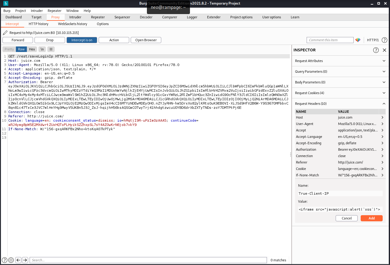Expand the Connection header row chevron

[x=382, y=156]
